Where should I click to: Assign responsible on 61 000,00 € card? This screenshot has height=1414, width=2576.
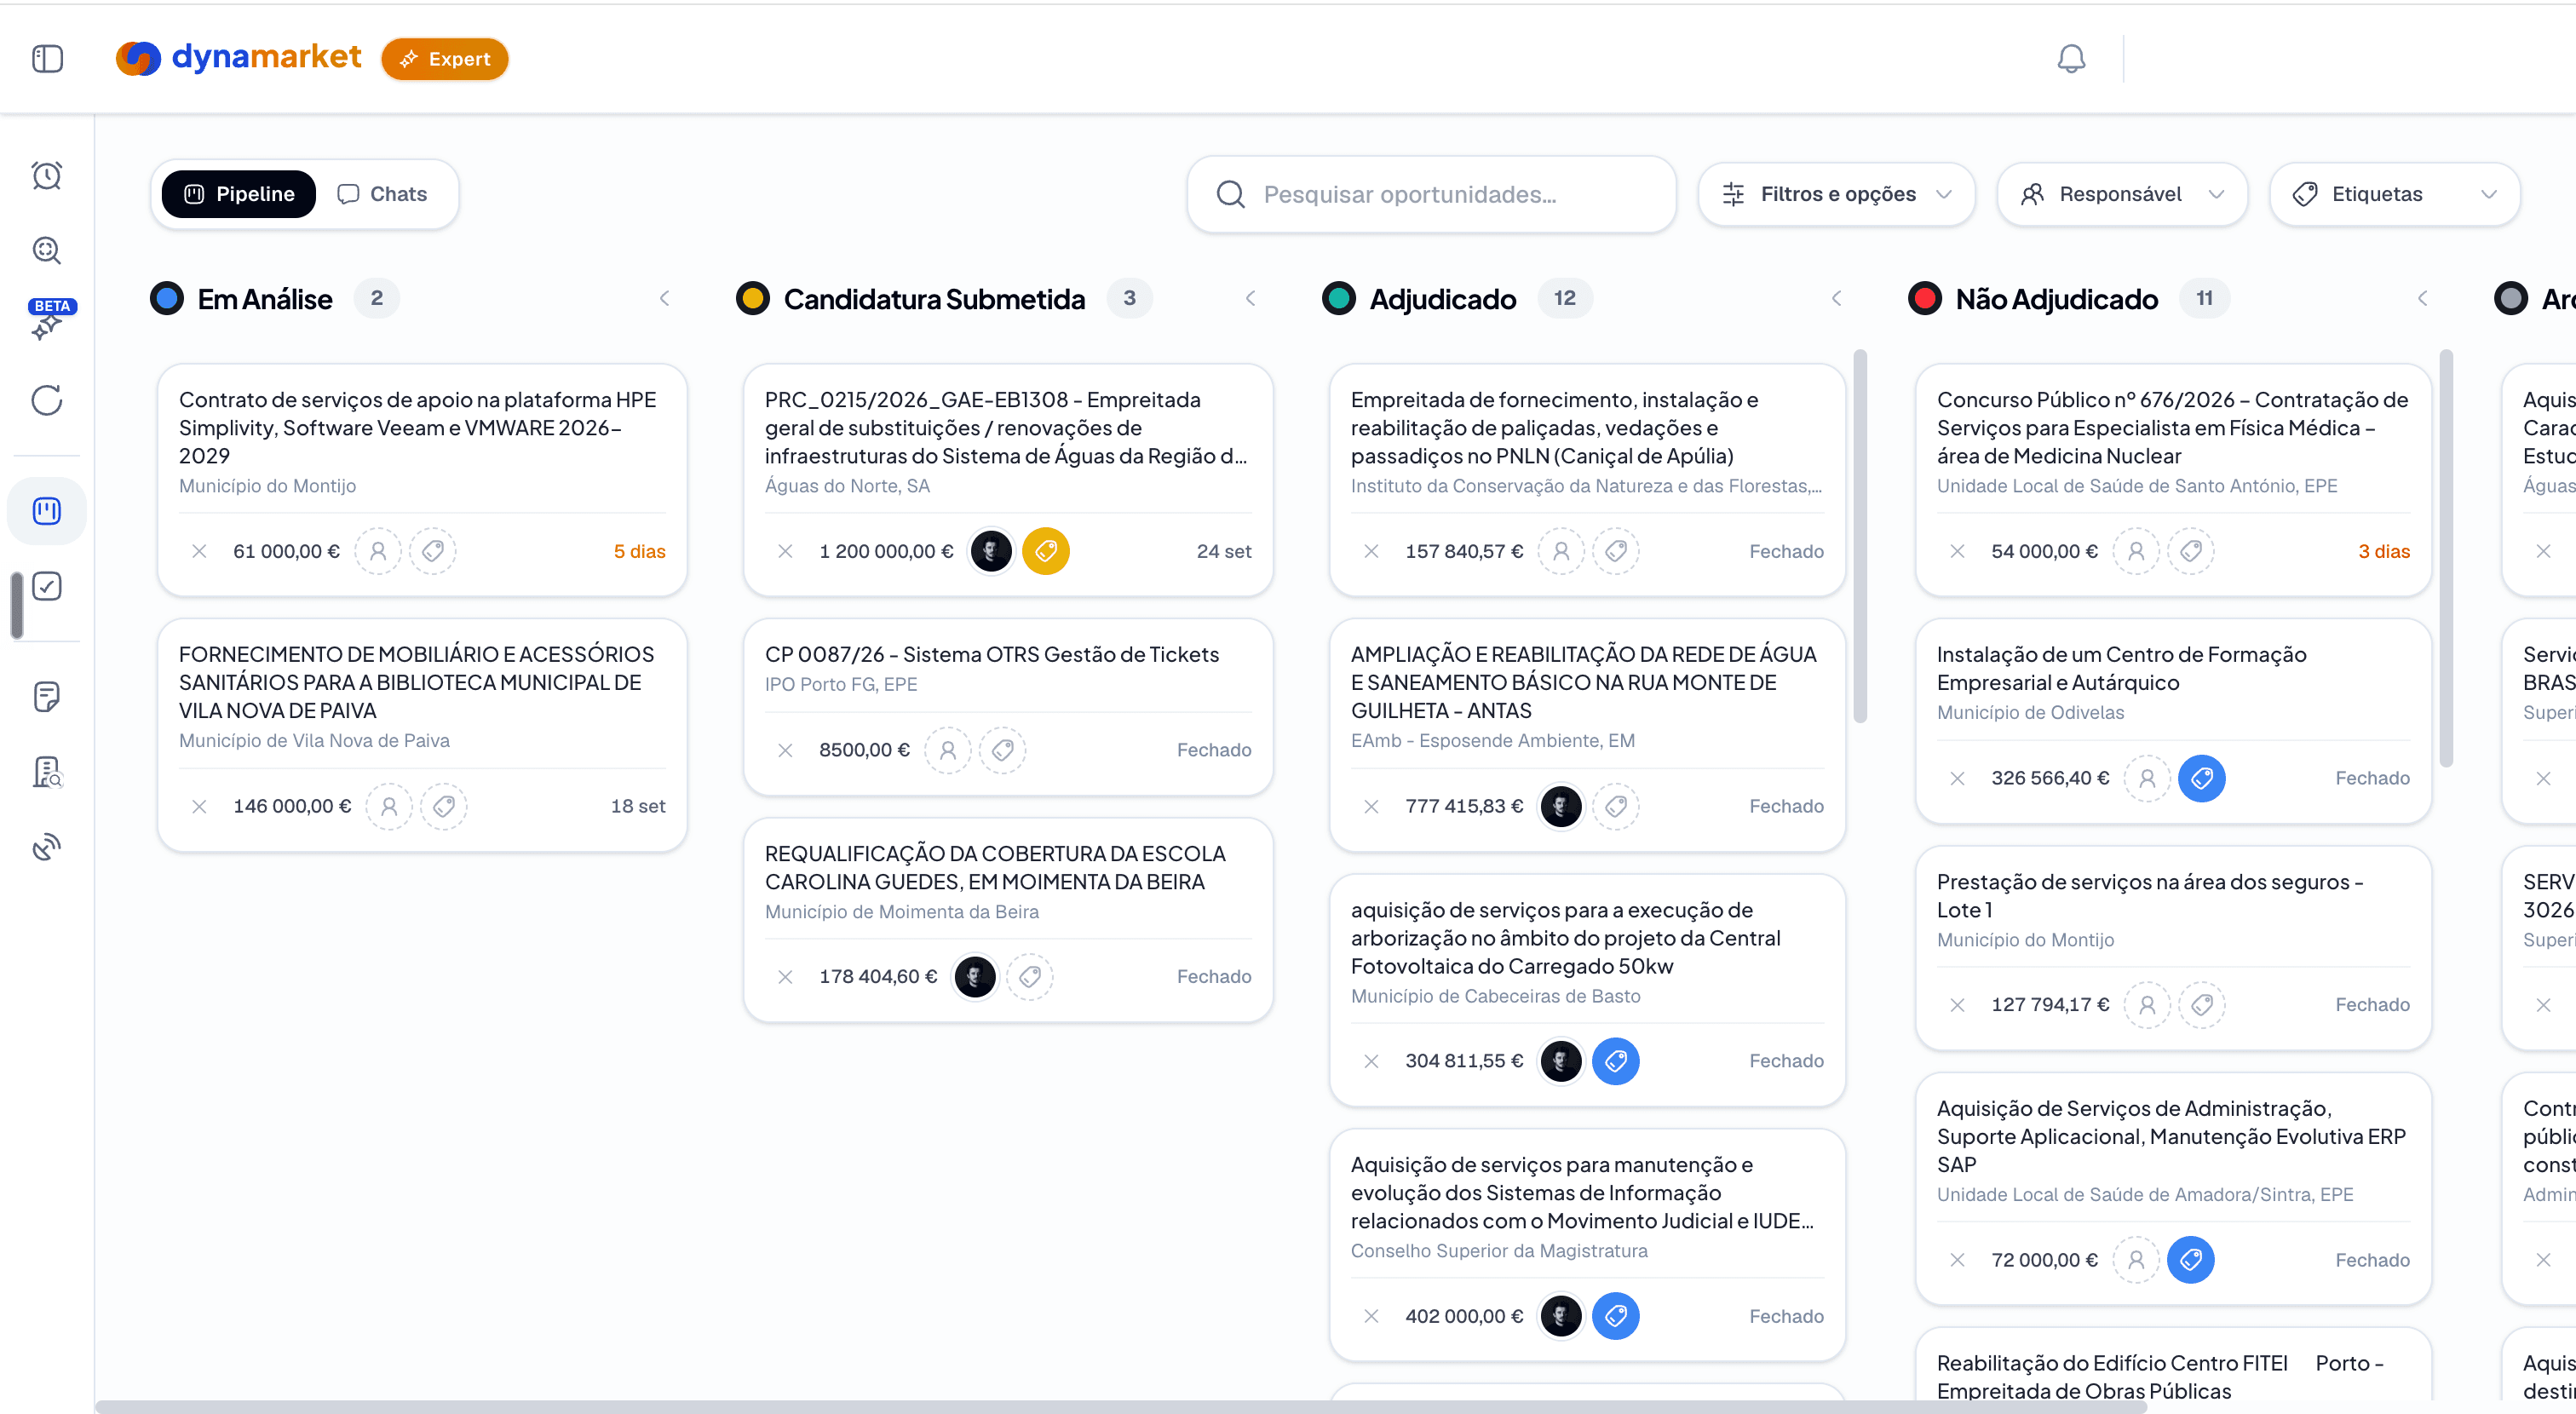point(378,551)
